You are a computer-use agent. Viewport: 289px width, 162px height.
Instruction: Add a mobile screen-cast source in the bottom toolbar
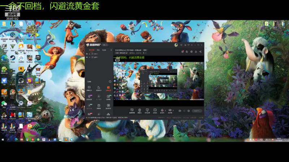point(147,111)
